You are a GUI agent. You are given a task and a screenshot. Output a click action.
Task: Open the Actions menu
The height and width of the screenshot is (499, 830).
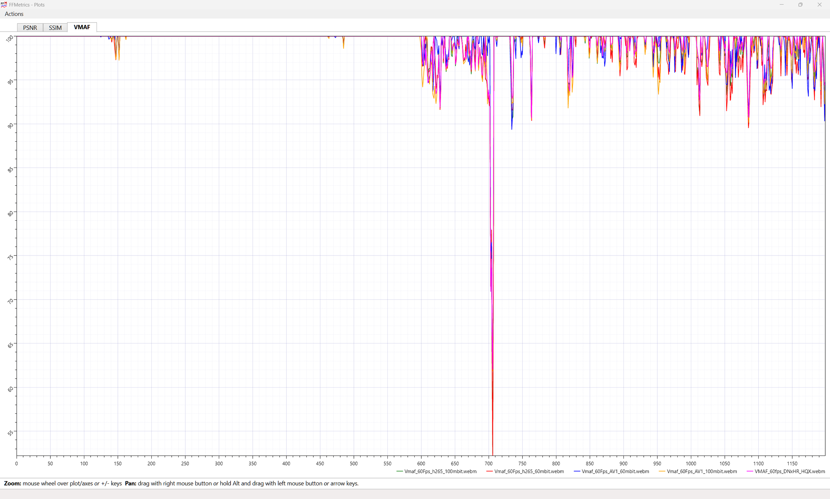click(14, 14)
